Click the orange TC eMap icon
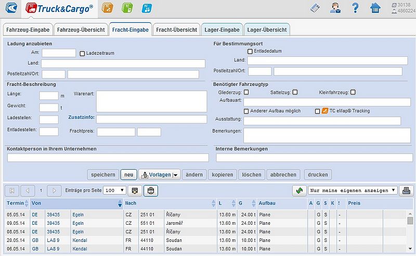This screenshot has height=256, width=416. coord(325,111)
